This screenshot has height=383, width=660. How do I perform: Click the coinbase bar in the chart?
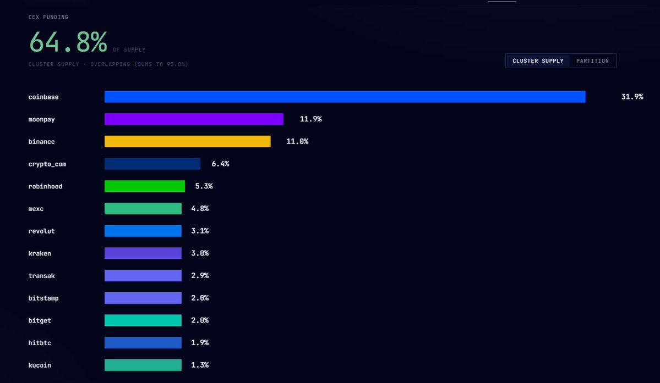coord(345,97)
